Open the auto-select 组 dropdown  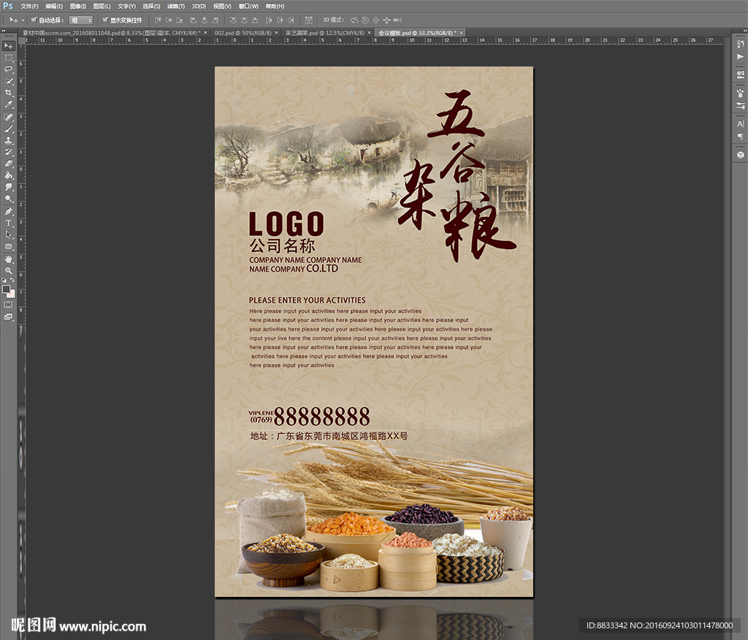[x=80, y=20]
